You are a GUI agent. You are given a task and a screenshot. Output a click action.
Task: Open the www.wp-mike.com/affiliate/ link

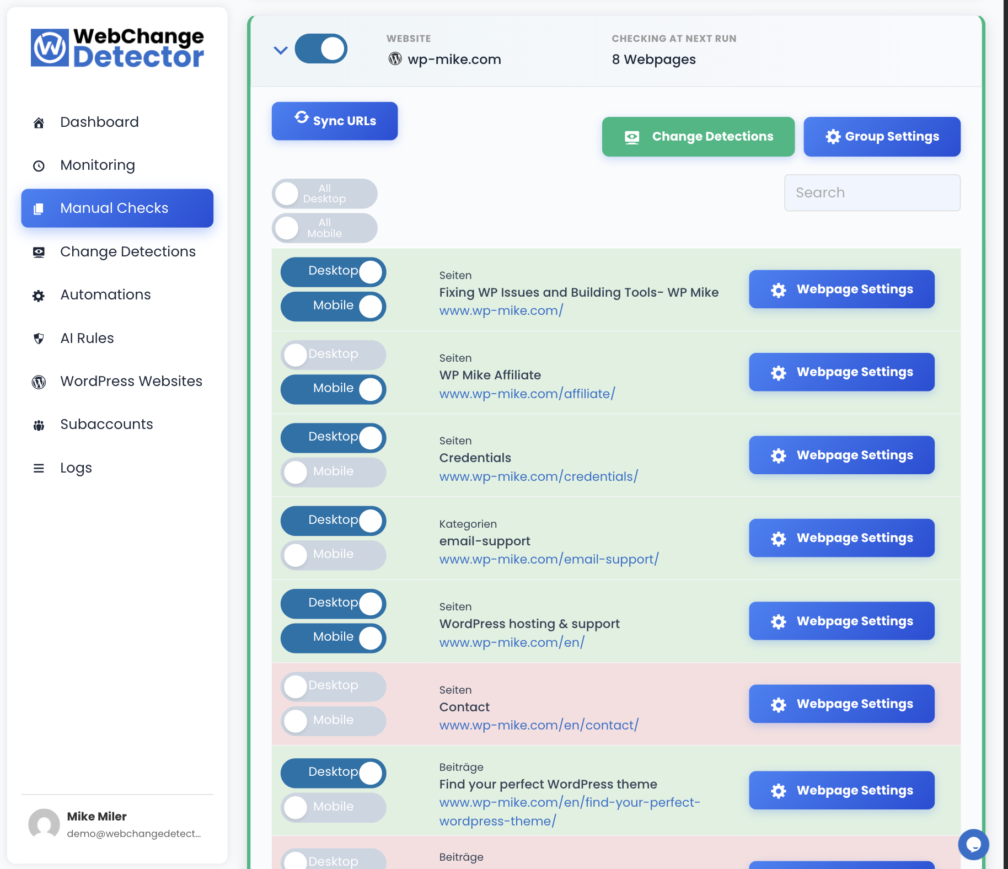tap(527, 394)
